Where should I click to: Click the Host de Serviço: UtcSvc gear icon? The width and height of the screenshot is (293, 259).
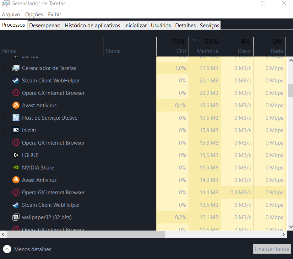click(16, 118)
